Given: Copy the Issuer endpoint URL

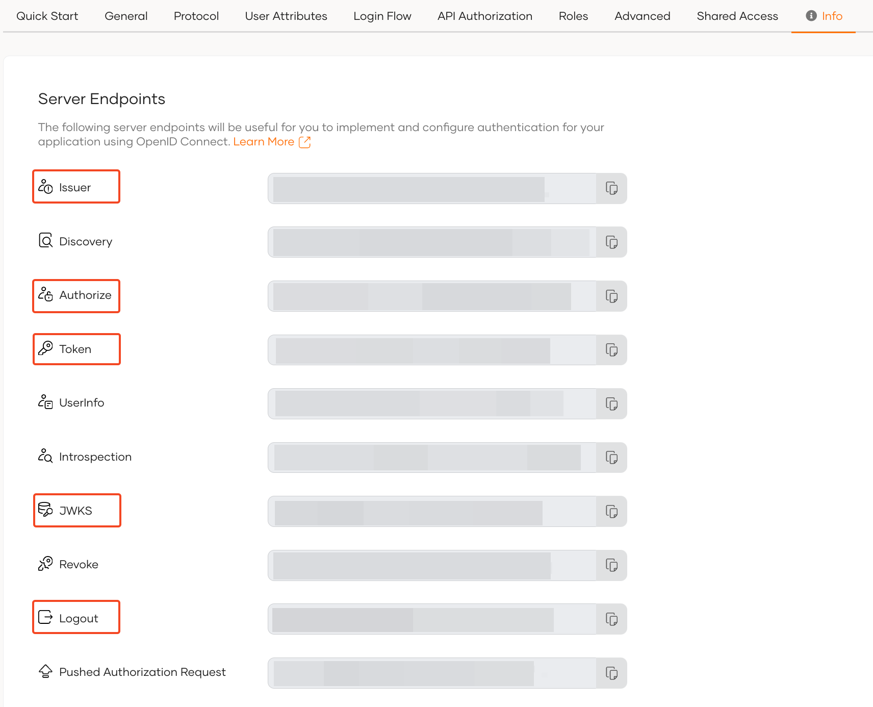Looking at the screenshot, I should [x=611, y=188].
